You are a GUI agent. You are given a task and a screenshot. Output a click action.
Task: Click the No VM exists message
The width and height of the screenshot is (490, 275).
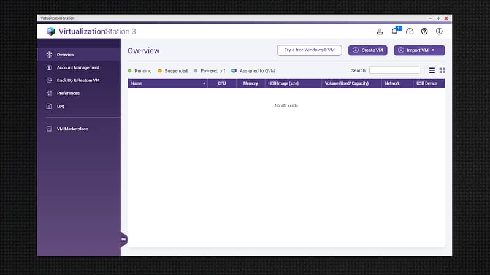[286, 105]
